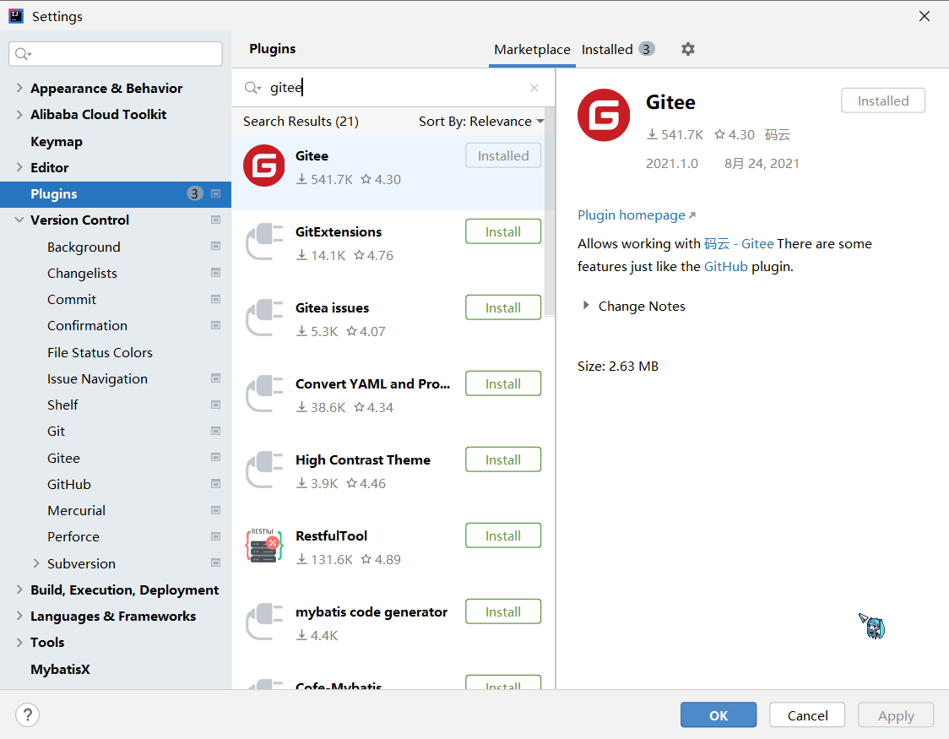Clear the plugin search field

(534, 88)
